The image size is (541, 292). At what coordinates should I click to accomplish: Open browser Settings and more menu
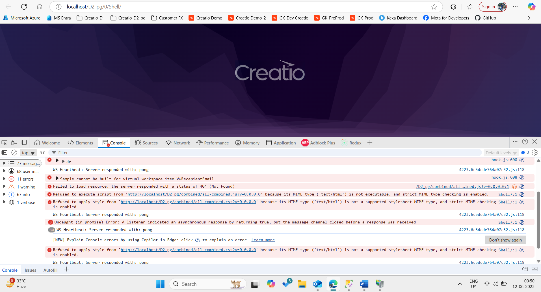515,7
